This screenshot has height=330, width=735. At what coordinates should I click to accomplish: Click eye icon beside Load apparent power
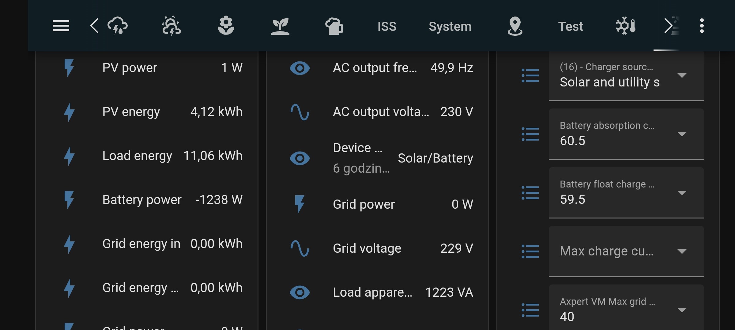pyautogui.click(x=300, y=292)
